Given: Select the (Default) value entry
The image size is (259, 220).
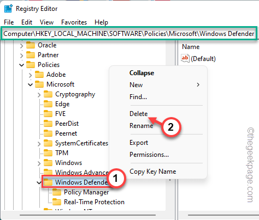Looking at the screenshot, I should pos(203,59).
